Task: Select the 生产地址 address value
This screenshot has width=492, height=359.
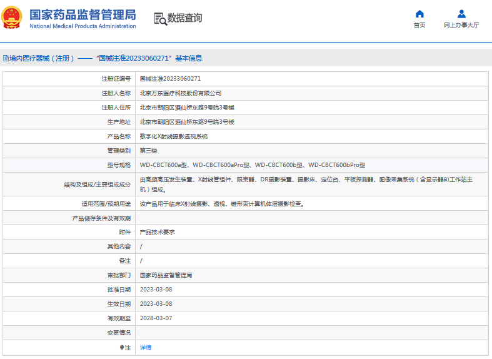Action: [x=187, y=122]
